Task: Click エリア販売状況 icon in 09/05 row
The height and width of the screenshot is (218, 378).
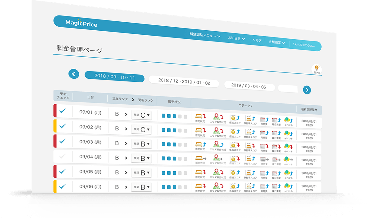Action: tap(218, 172)
